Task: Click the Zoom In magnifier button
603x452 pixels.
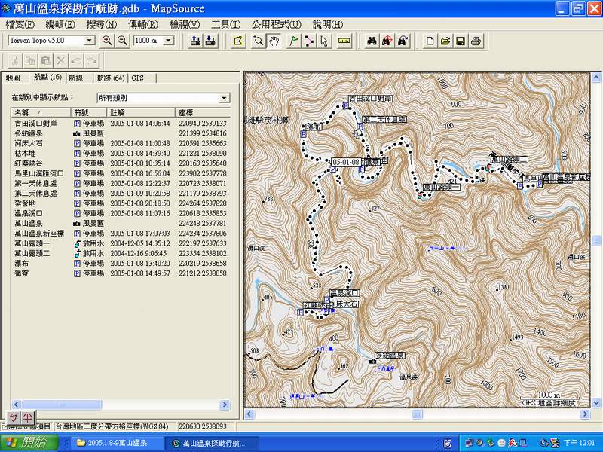Action: (107, 41)
